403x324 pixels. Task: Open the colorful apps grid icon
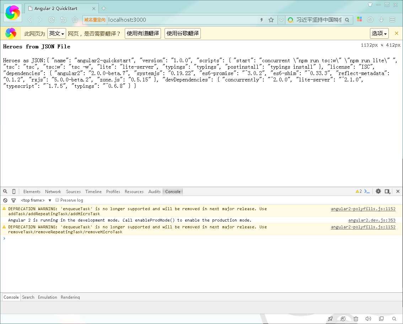click(359, 19)
